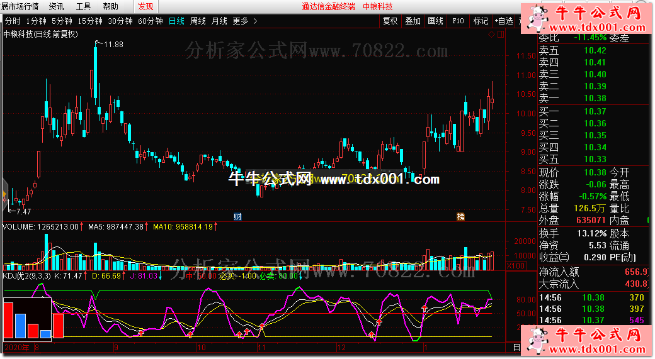The height and width of the screenshot is (359, 655).
Task: Click the month 11 axis label
Action: (x=261, y=348)
